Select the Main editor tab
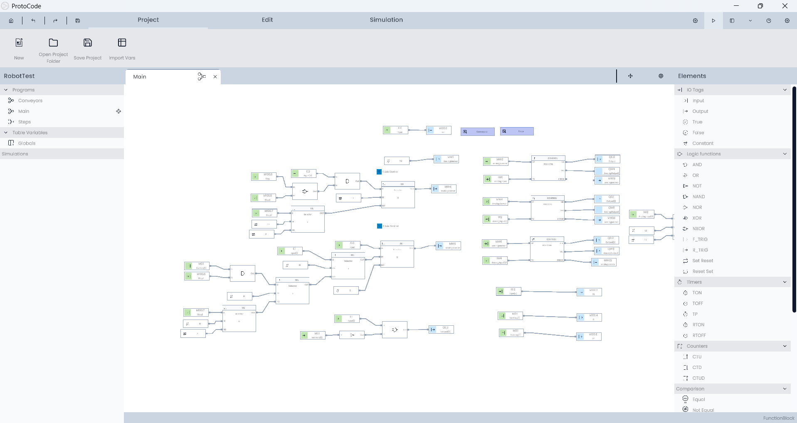 pyautogui.click(x=140, y=76)
